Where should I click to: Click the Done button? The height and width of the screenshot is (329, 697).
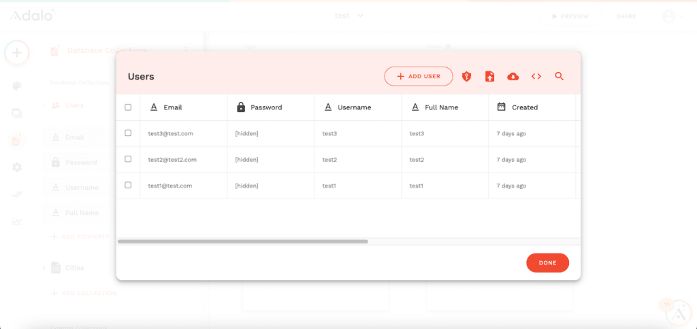547,263
